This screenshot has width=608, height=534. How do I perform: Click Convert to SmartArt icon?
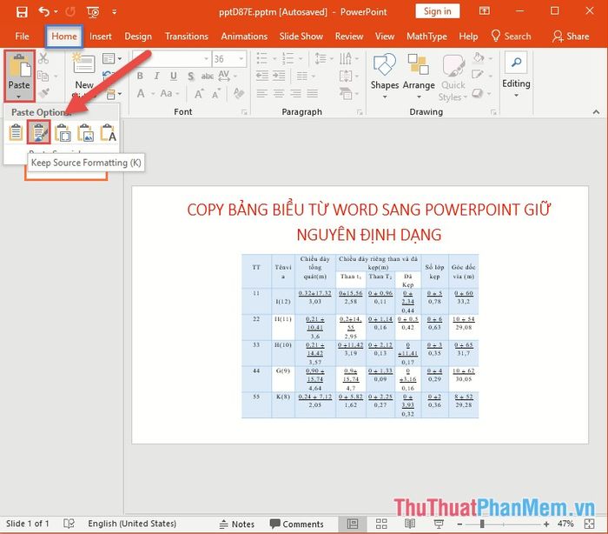(346, 93)
